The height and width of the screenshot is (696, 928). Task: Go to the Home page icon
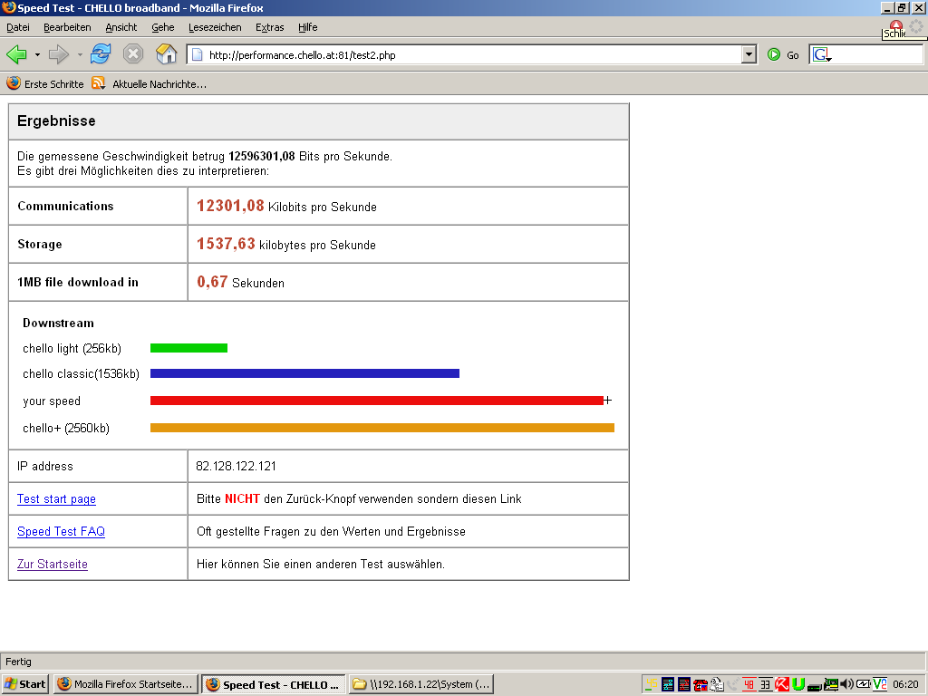166,54
